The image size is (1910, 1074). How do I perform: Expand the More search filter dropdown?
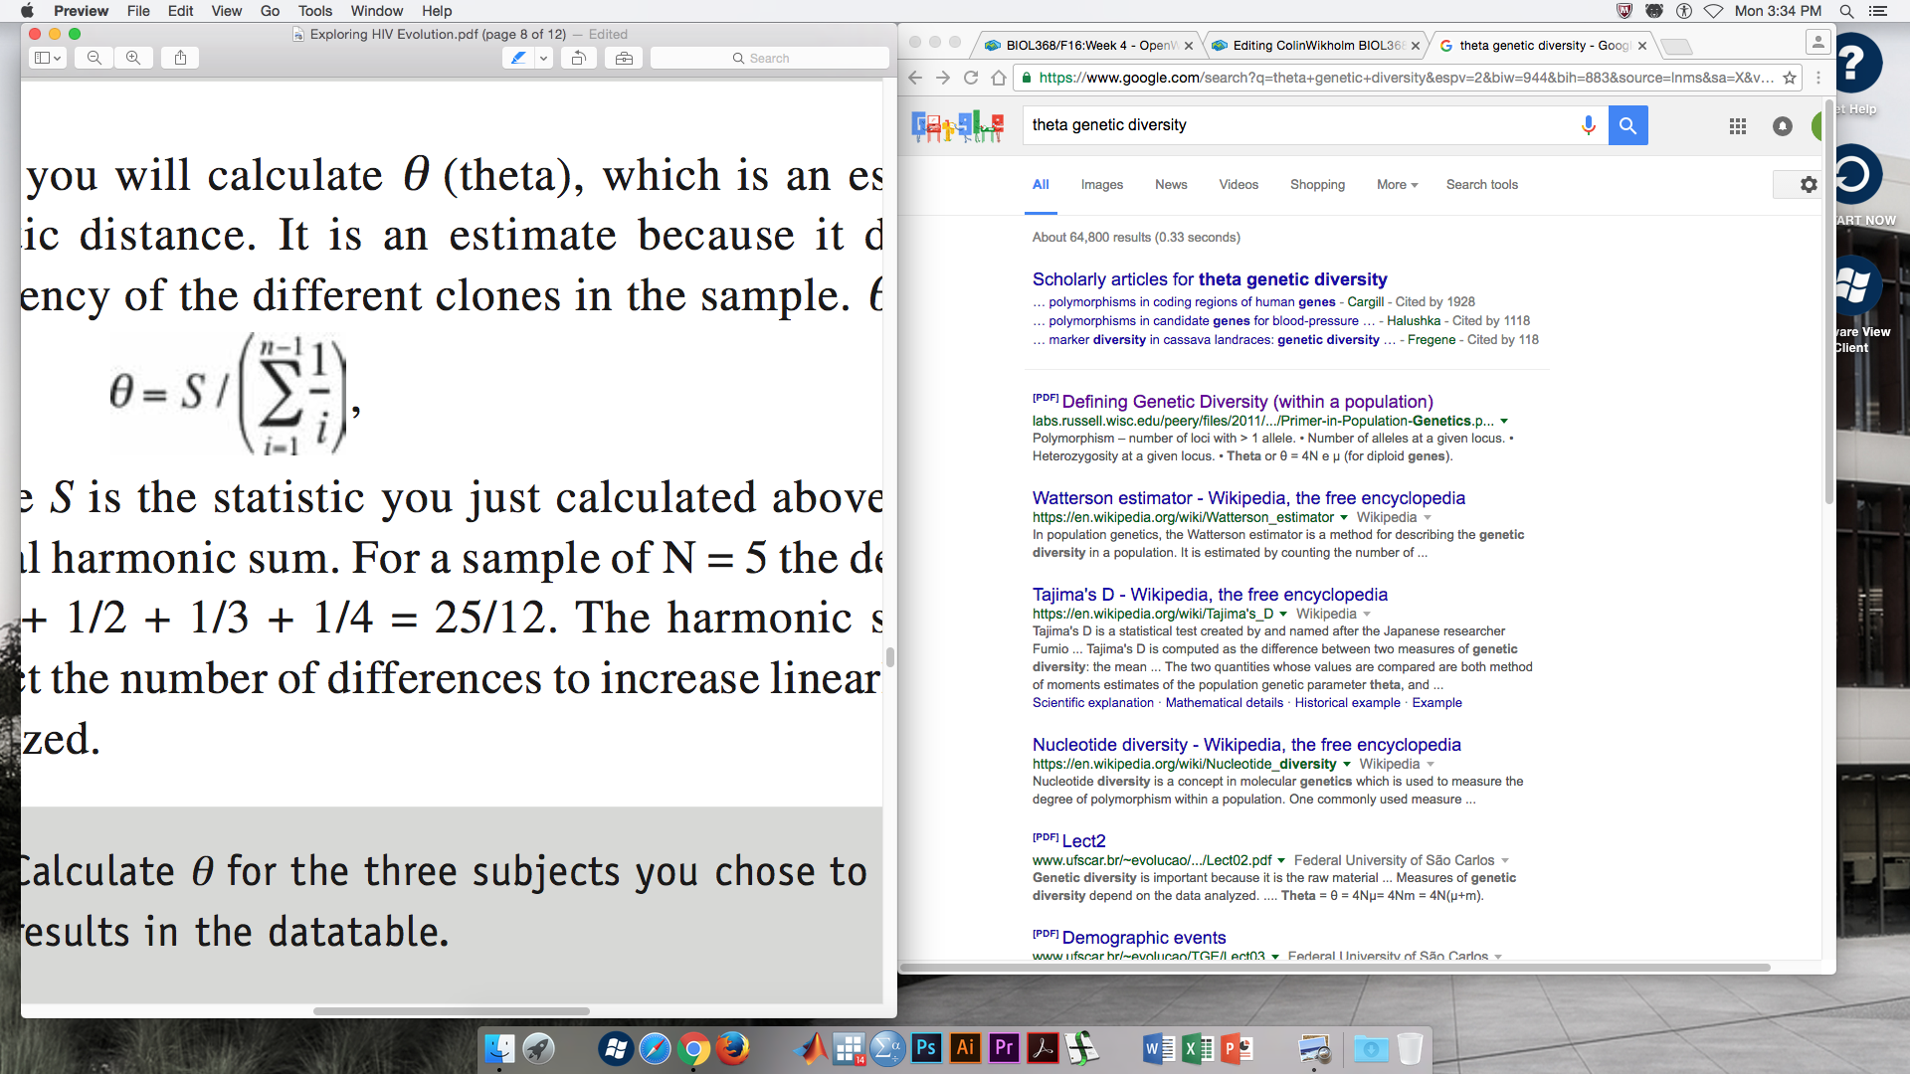tap(1397, 185)
